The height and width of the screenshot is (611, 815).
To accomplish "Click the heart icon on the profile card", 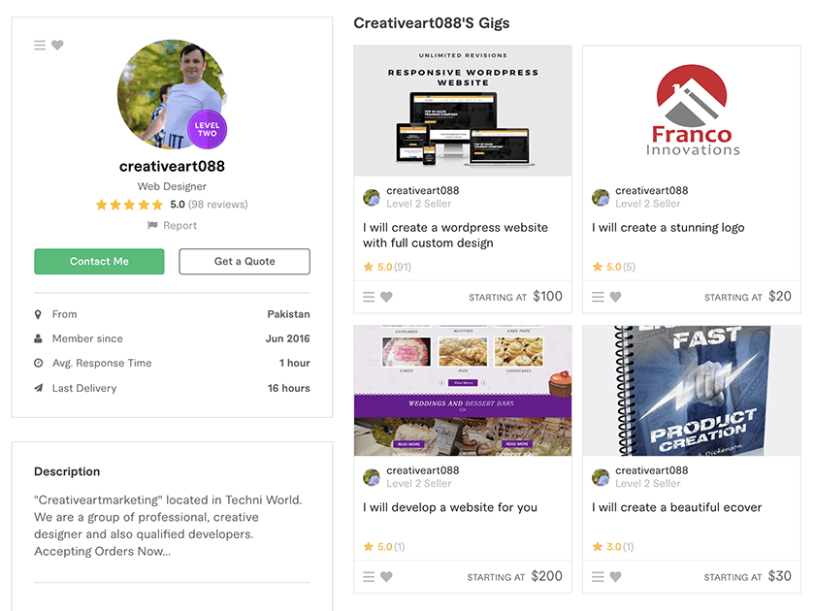I will coord(57,46).
